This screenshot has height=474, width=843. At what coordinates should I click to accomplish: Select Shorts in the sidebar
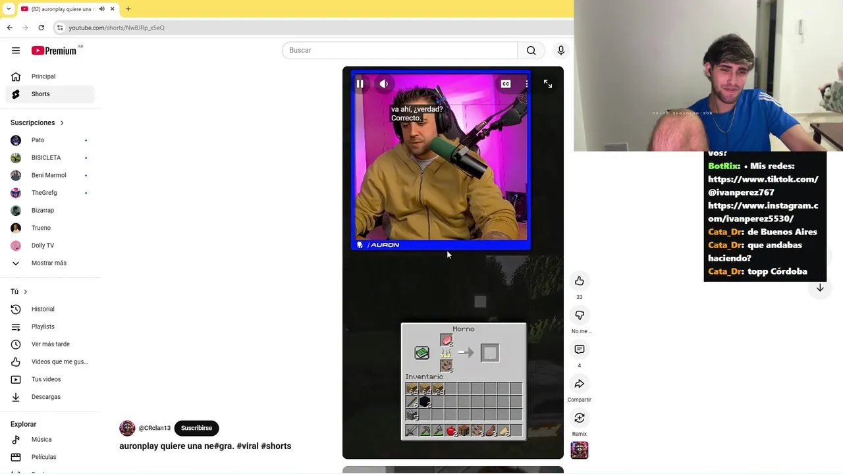pos(50,94)
